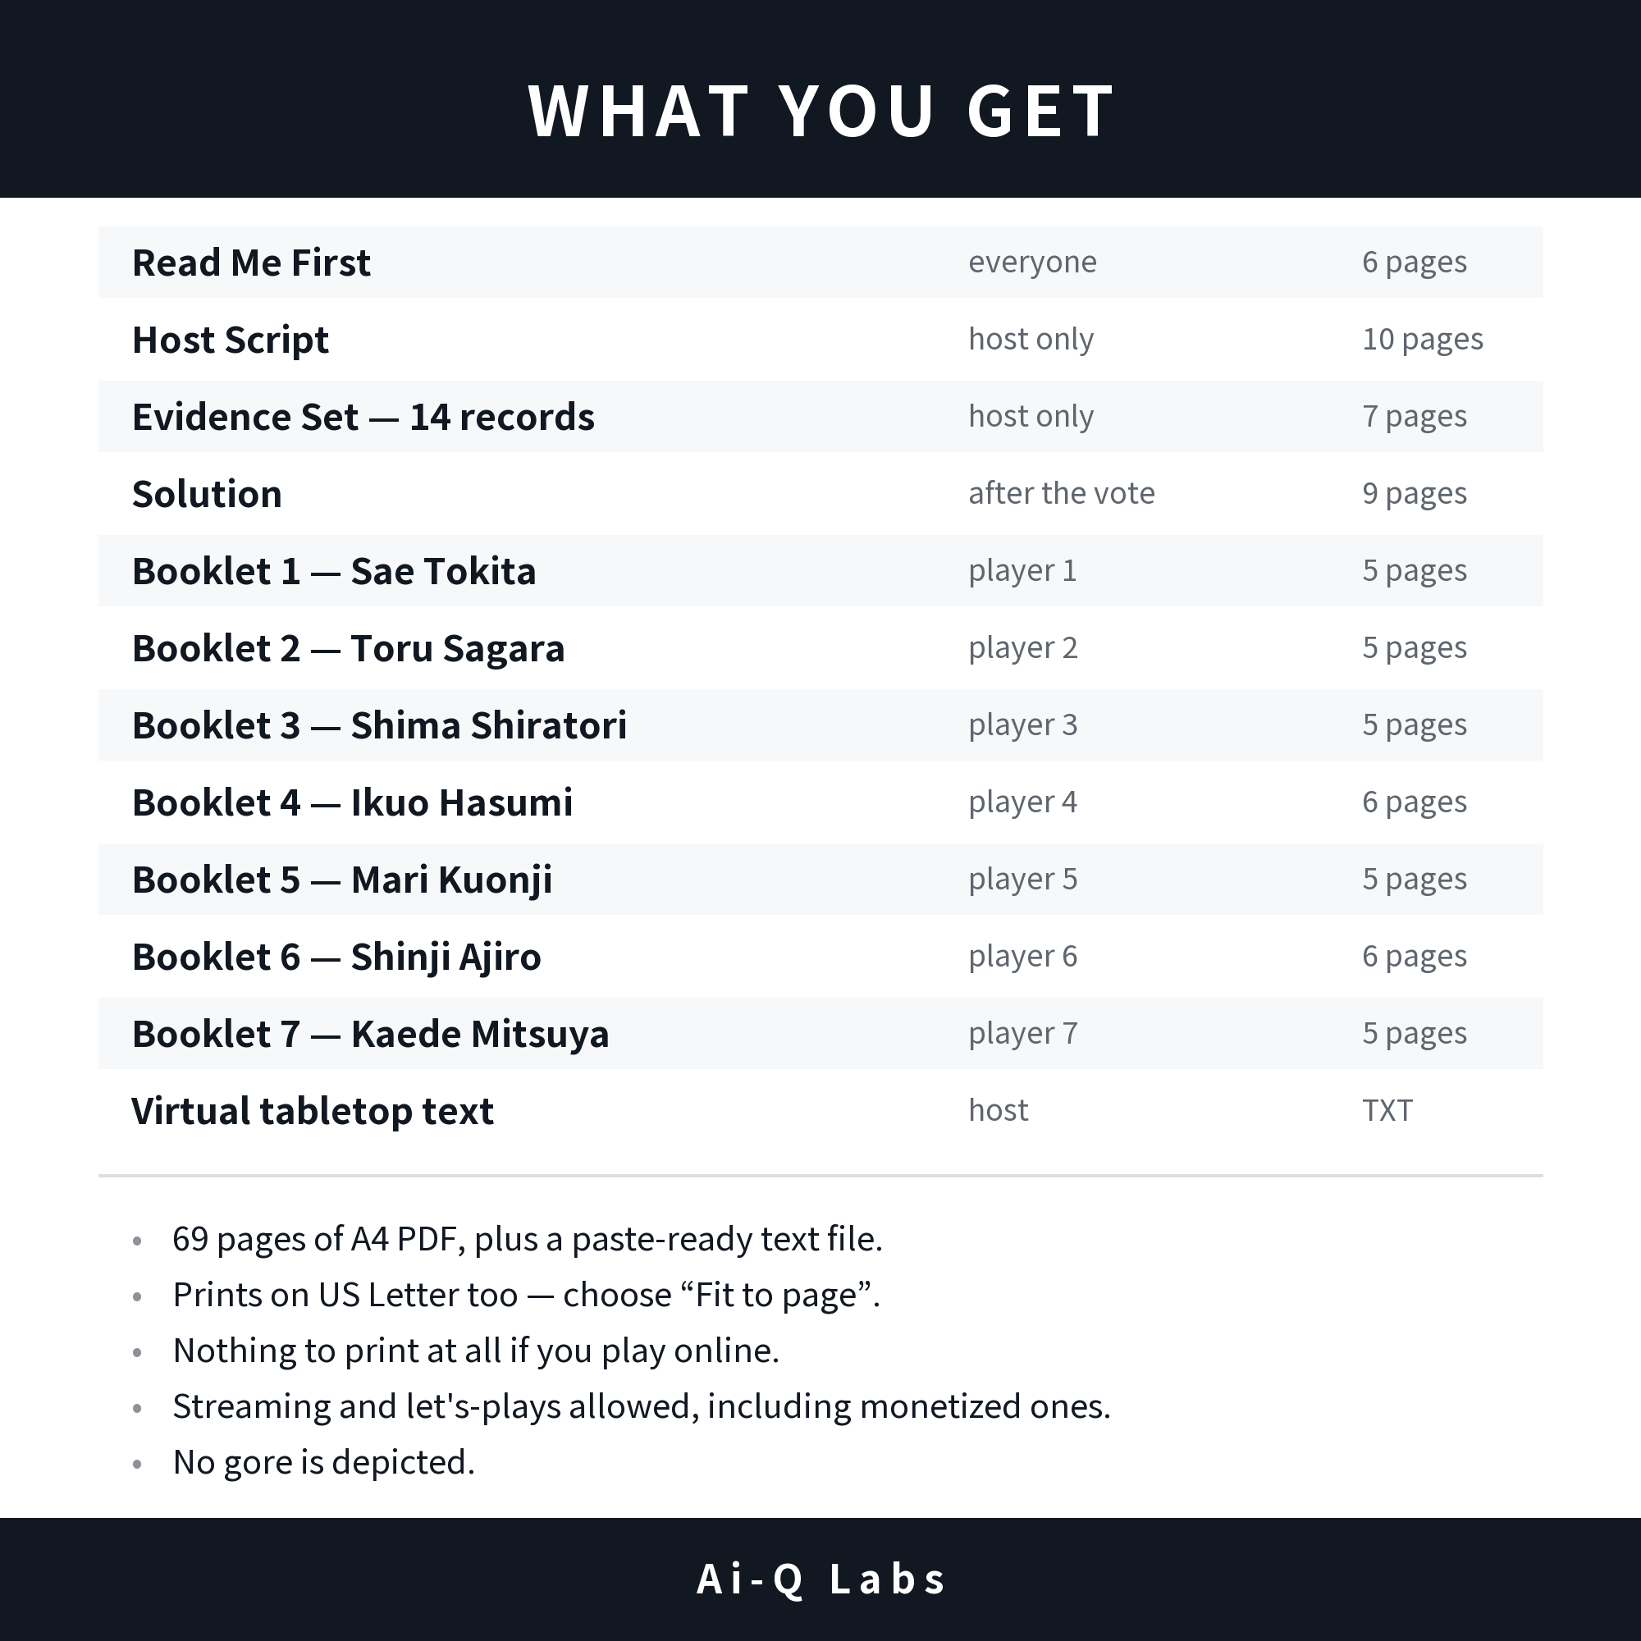Click the Streaming and let's-plays allowed line
The image size is (1641, 1641).
pos(642,1407)
